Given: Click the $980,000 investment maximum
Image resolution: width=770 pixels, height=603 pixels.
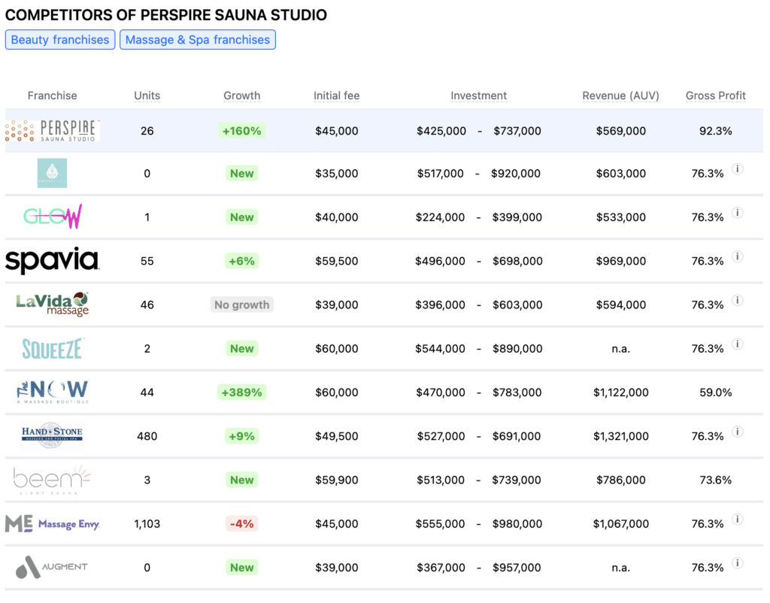Looking at the screenshot, I should [x=517, y=524].
